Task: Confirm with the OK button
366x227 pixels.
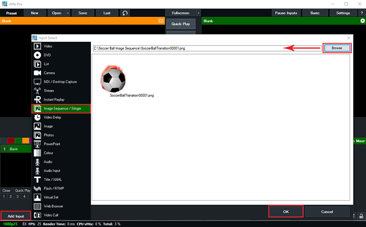Action: (286, 212)
